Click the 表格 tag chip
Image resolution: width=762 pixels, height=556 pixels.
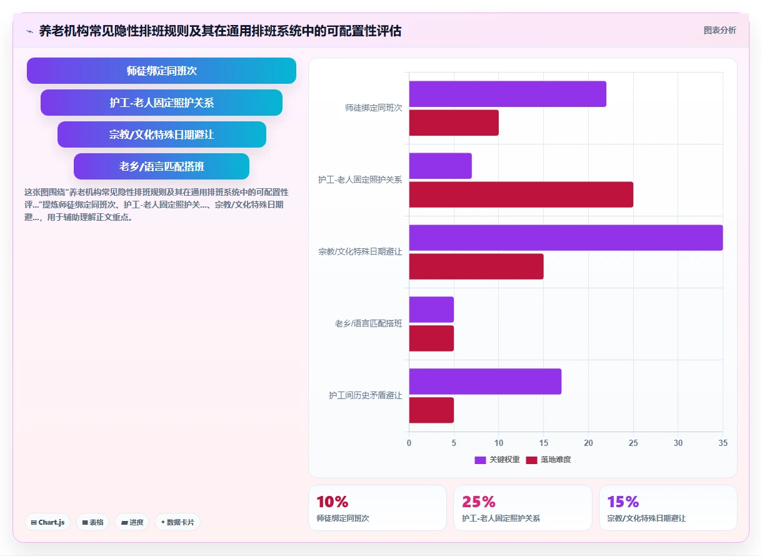click(93, 522)
